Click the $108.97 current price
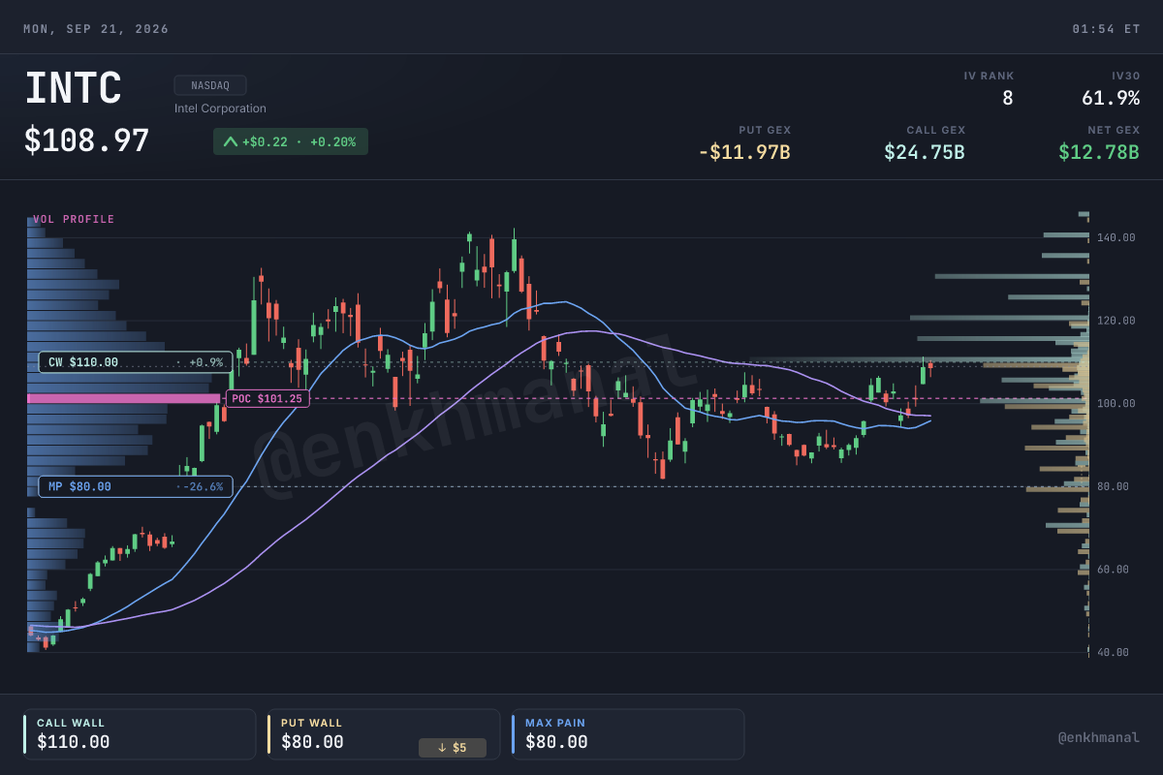Viewport: 1163px width, 775px height. tap(87, 141)
